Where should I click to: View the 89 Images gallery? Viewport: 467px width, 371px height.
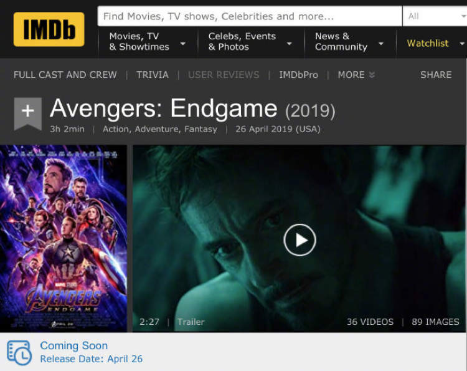(435, 322)
